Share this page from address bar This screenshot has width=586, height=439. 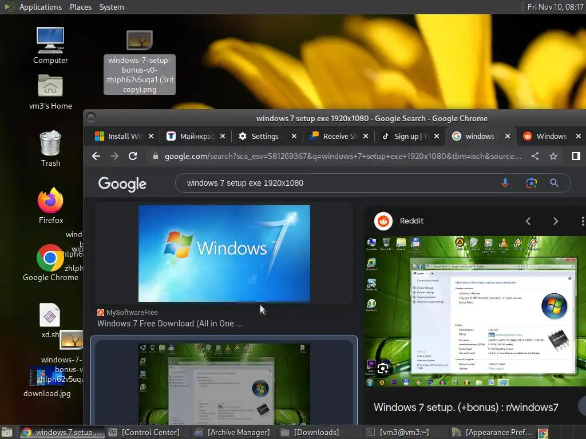(535, 156)
